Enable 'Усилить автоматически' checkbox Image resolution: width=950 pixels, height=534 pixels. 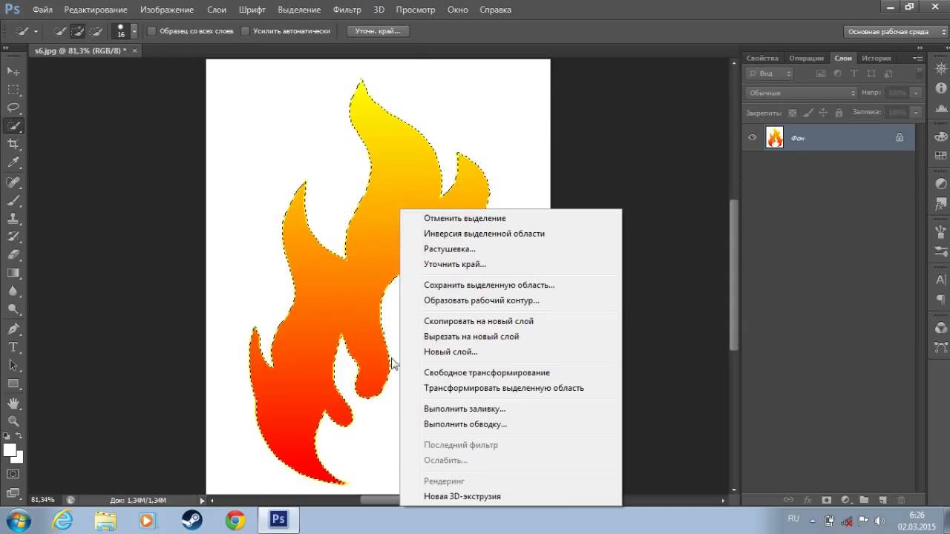click(x=246, y=31)
